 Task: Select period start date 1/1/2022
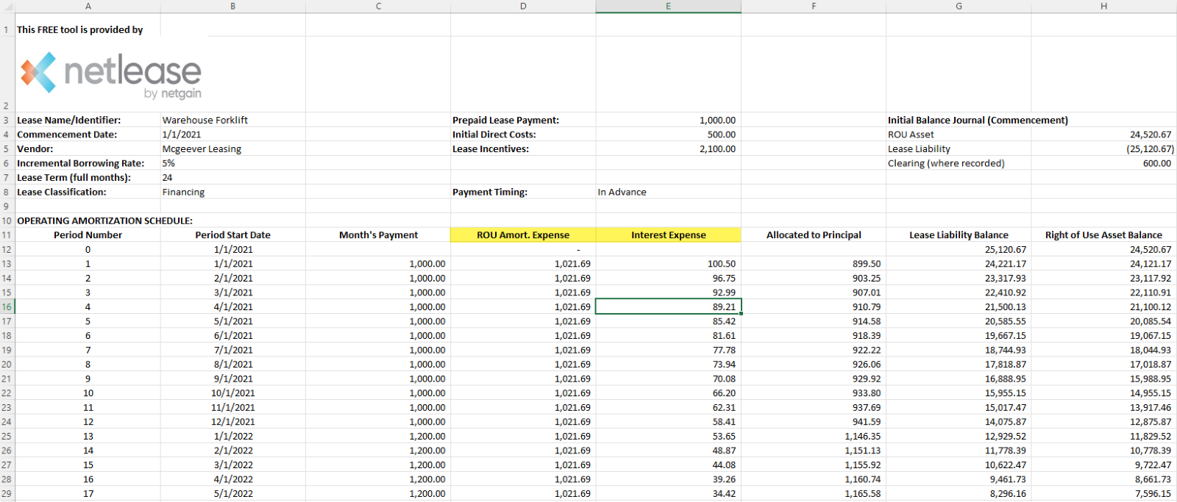232,436
